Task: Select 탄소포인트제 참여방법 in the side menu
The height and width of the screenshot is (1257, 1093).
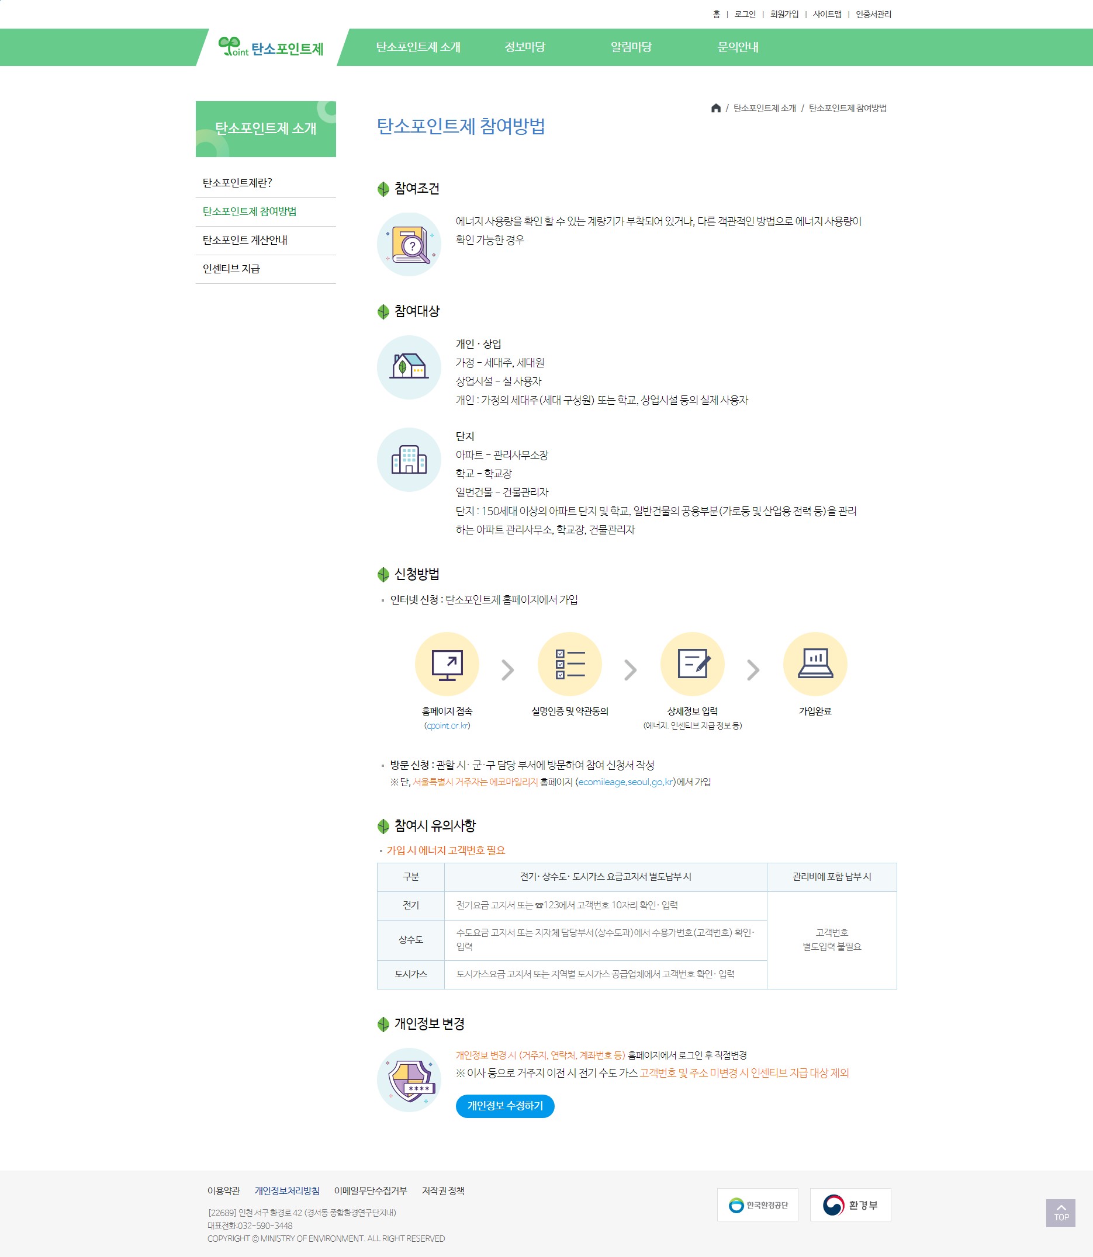Action: 265,211
